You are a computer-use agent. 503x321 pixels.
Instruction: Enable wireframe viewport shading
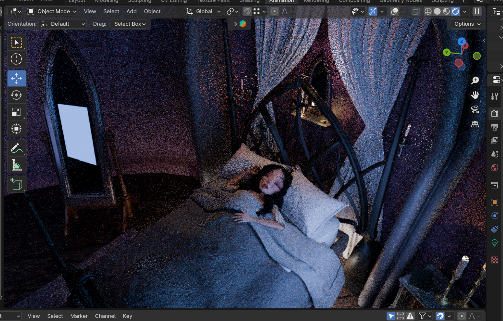tap(428, 12)
